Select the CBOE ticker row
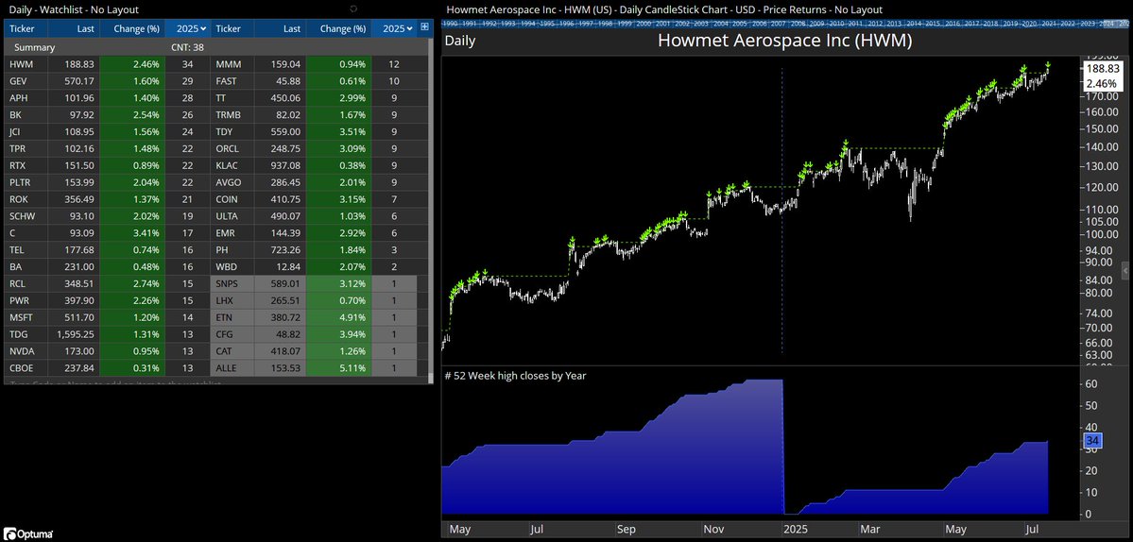 tap(106, 368)
